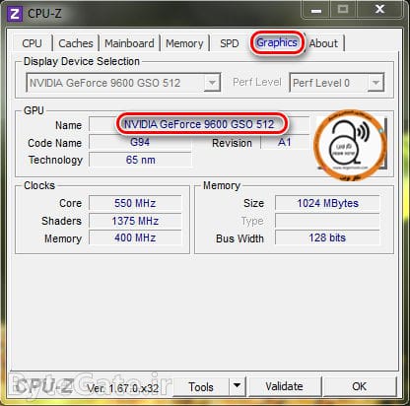Click the Core clock 550 MHz field
The height and width of the screenshot is (406, 410).
pos(135,203)
